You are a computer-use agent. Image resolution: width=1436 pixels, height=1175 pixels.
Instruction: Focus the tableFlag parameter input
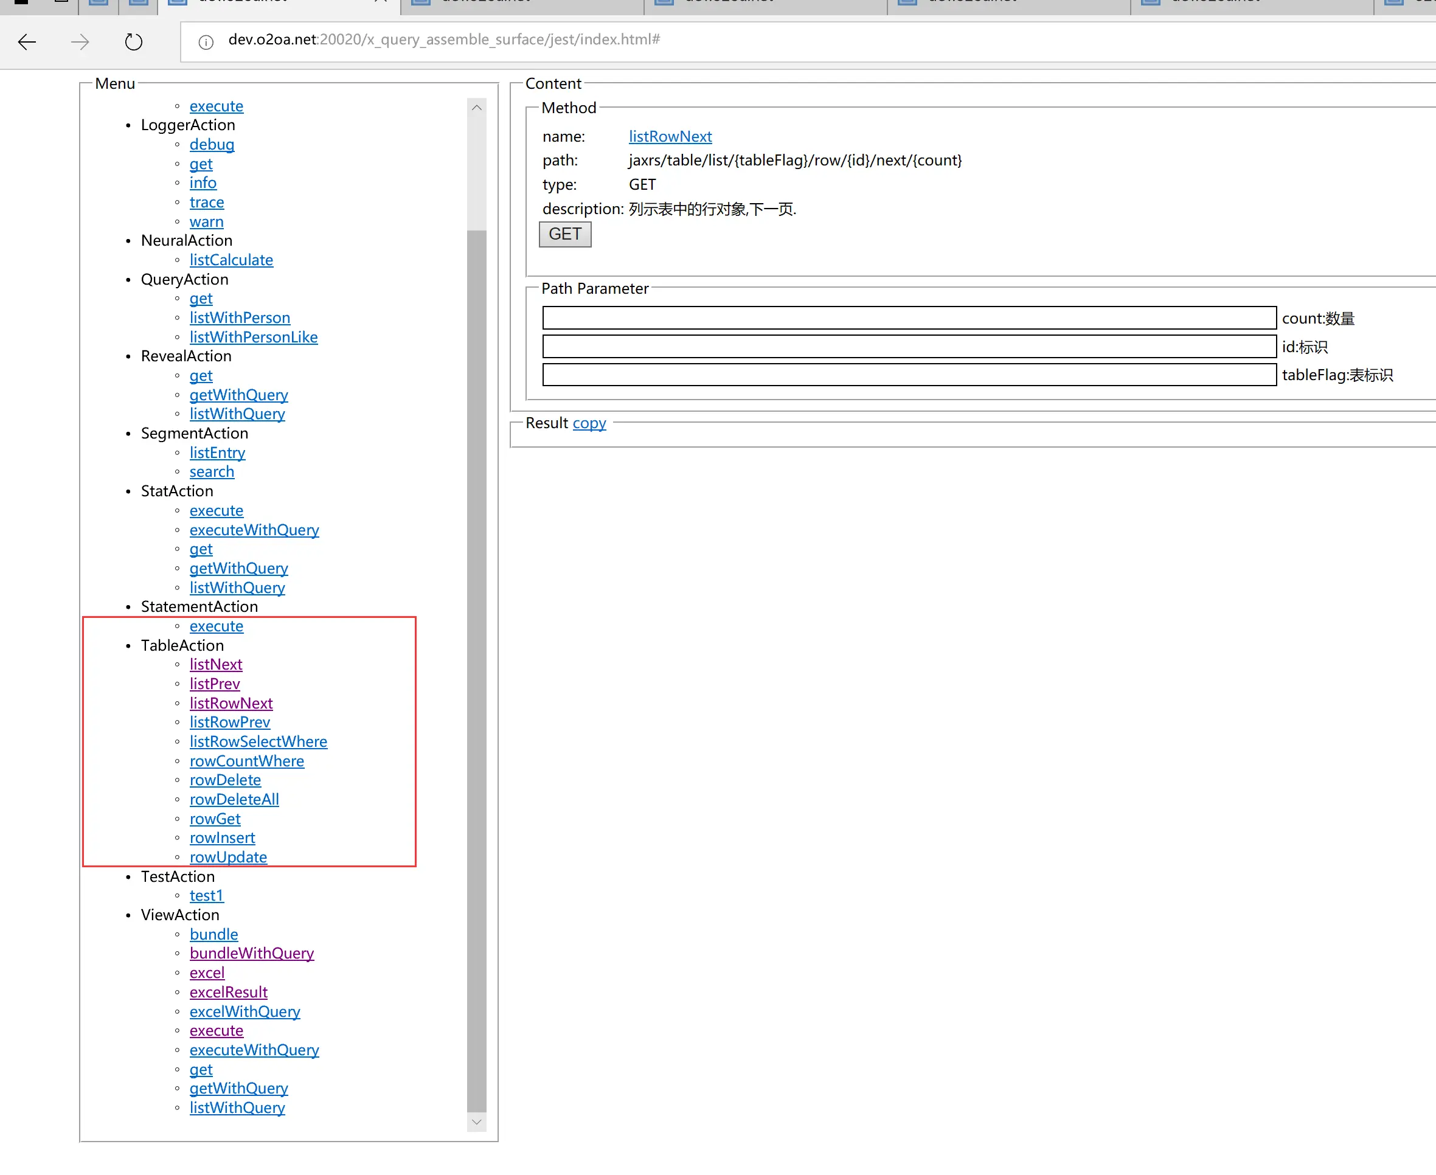909,375
